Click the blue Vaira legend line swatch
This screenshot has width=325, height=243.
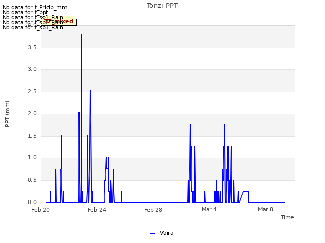click(x=152, y=234)
